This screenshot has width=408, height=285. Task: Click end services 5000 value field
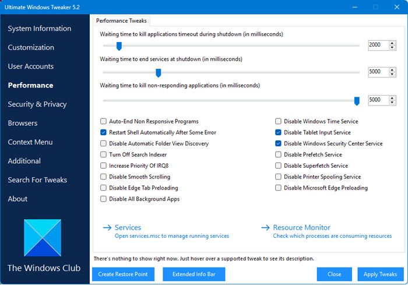pos(378,72)
